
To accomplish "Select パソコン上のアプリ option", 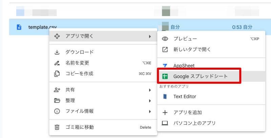I will [211, 123].
